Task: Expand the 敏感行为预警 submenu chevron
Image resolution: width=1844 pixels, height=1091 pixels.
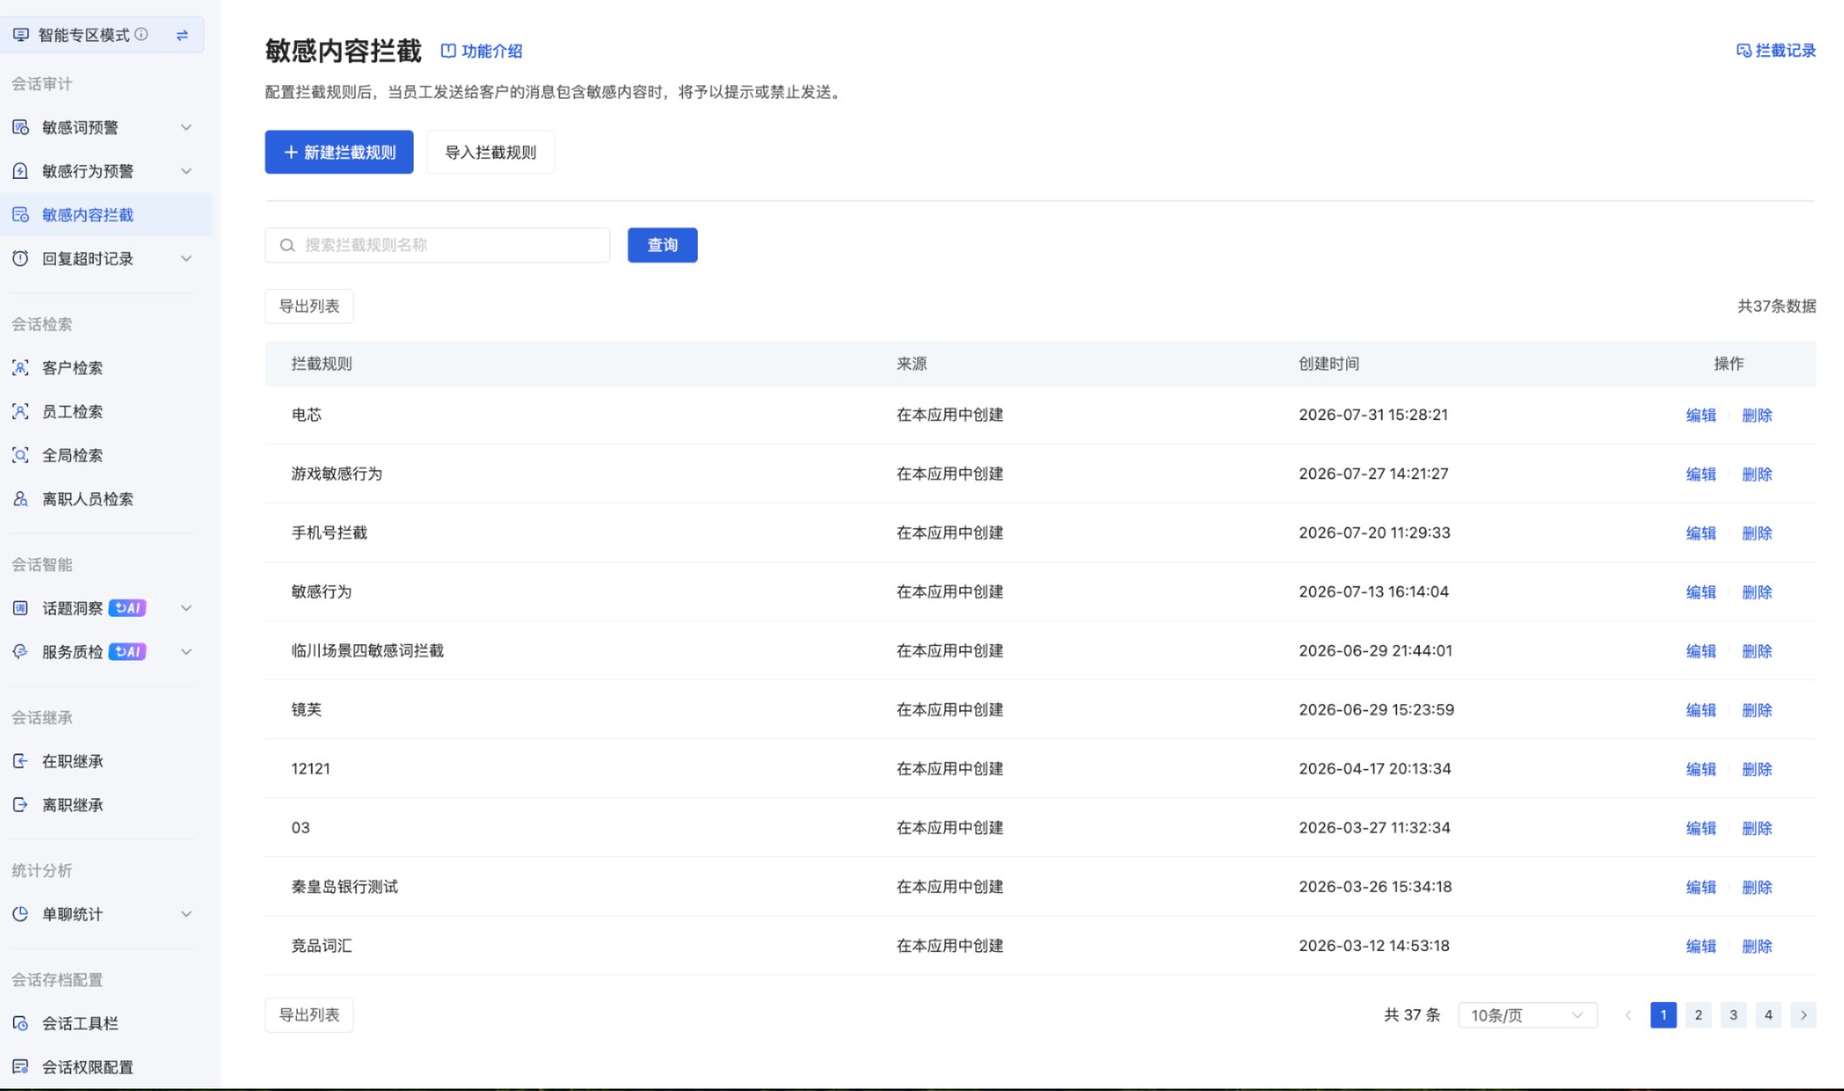Action: pos(186,171)
